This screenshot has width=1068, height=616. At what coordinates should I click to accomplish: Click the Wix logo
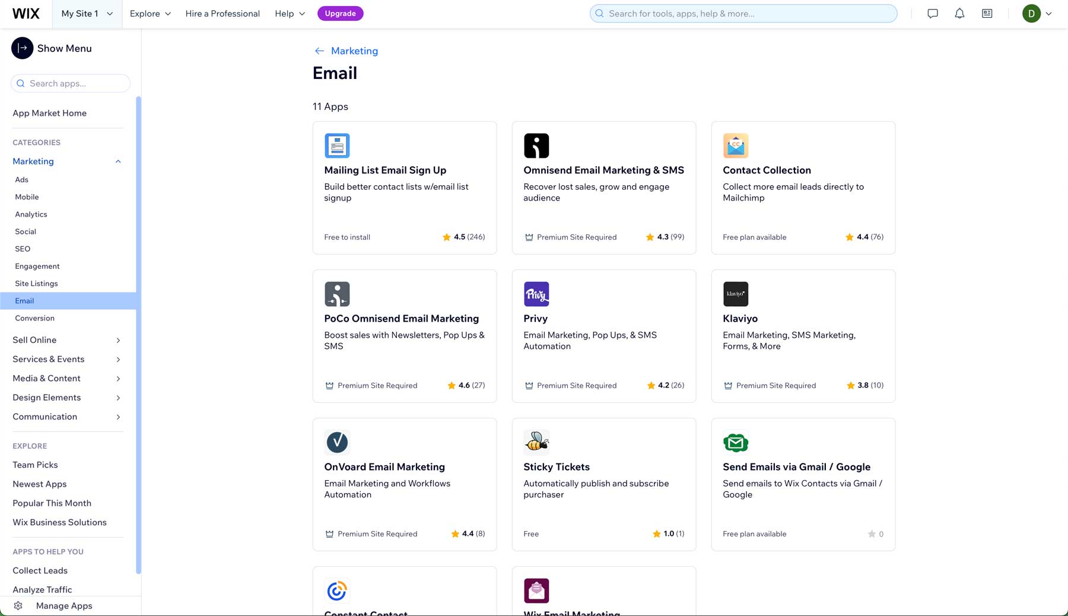(x=26, y=13)
